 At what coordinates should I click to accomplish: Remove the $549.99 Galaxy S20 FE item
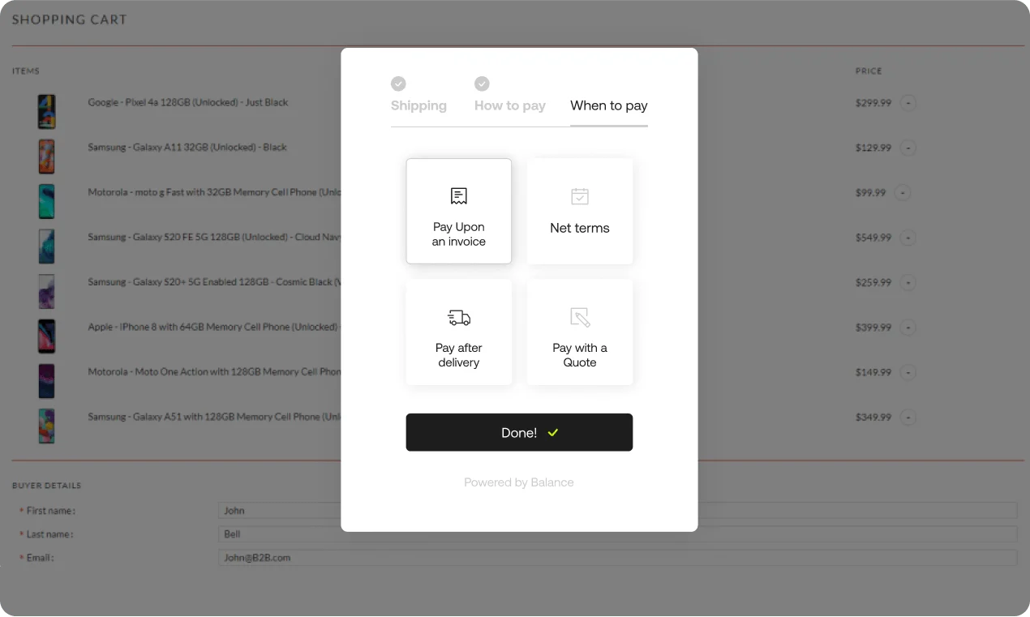(x=908, y=238)
